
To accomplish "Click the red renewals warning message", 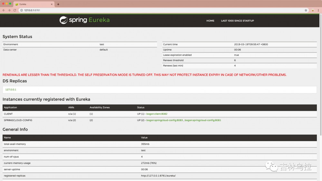I will [144, 75].
